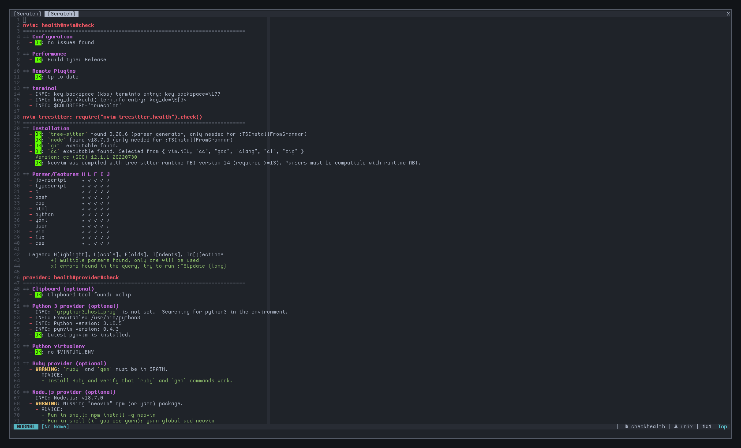Click the [No Name] buffer label

point(55,426)
